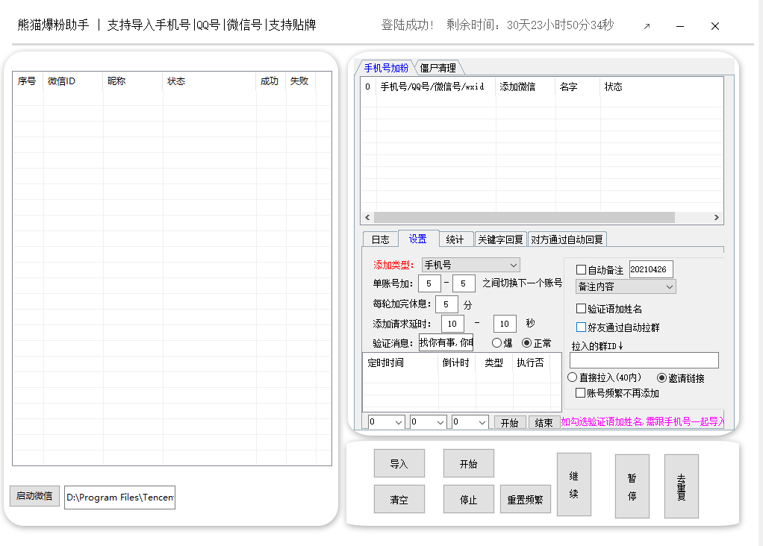
Task: Focus the 添加请求延时 maximum field
Action: pos(505,324)
